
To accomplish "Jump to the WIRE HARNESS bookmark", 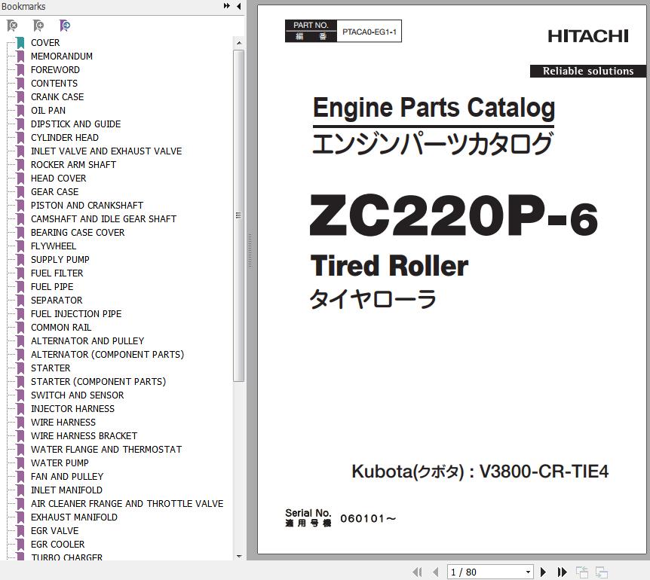I will 63,423.
